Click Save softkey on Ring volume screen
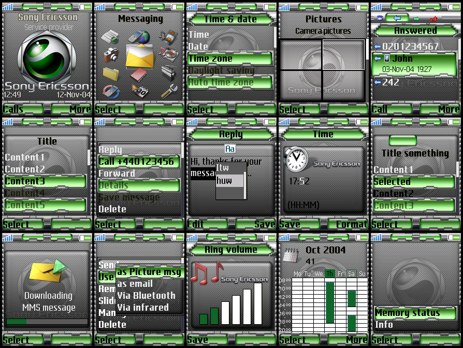 point(207,340)
